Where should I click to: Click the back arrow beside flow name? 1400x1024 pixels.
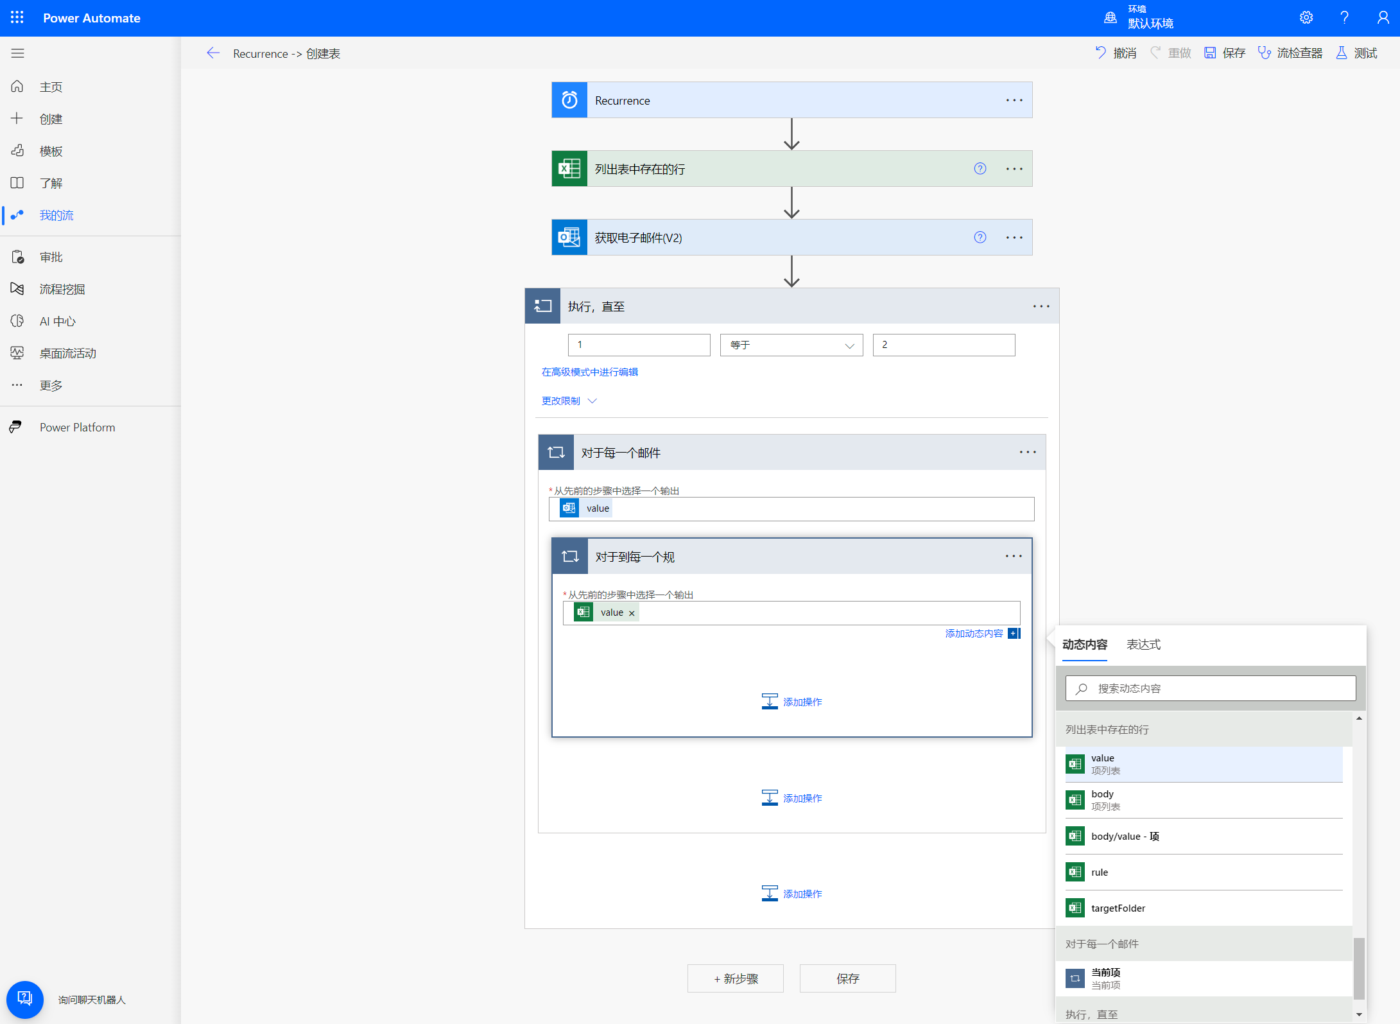pos(213,53)
